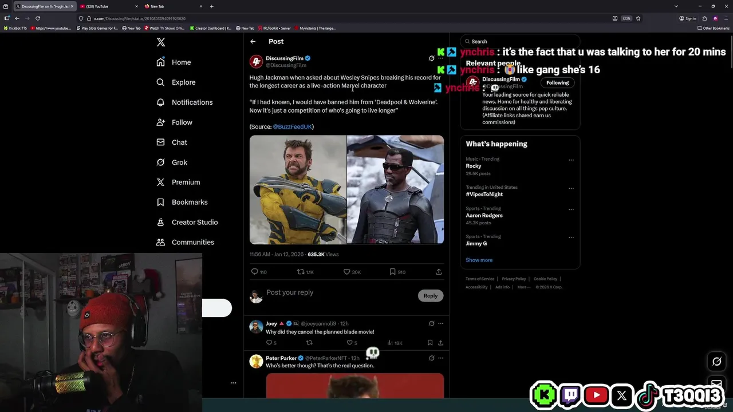Open Bookmarks in the sidebar

[182, 202]
